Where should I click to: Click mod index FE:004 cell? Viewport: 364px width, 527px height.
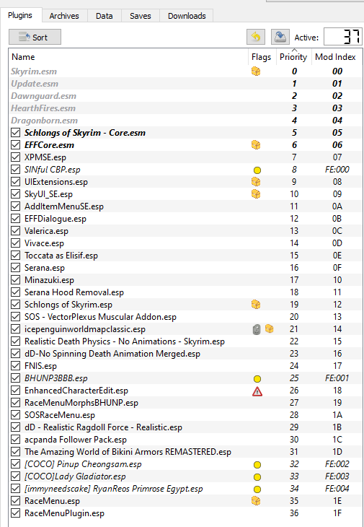point(337,489)
